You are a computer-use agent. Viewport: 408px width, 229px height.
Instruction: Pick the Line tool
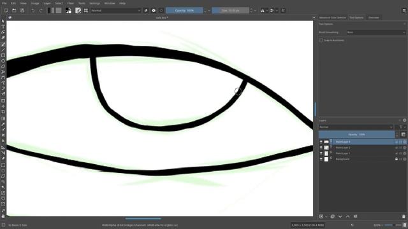tap(3, 50)
